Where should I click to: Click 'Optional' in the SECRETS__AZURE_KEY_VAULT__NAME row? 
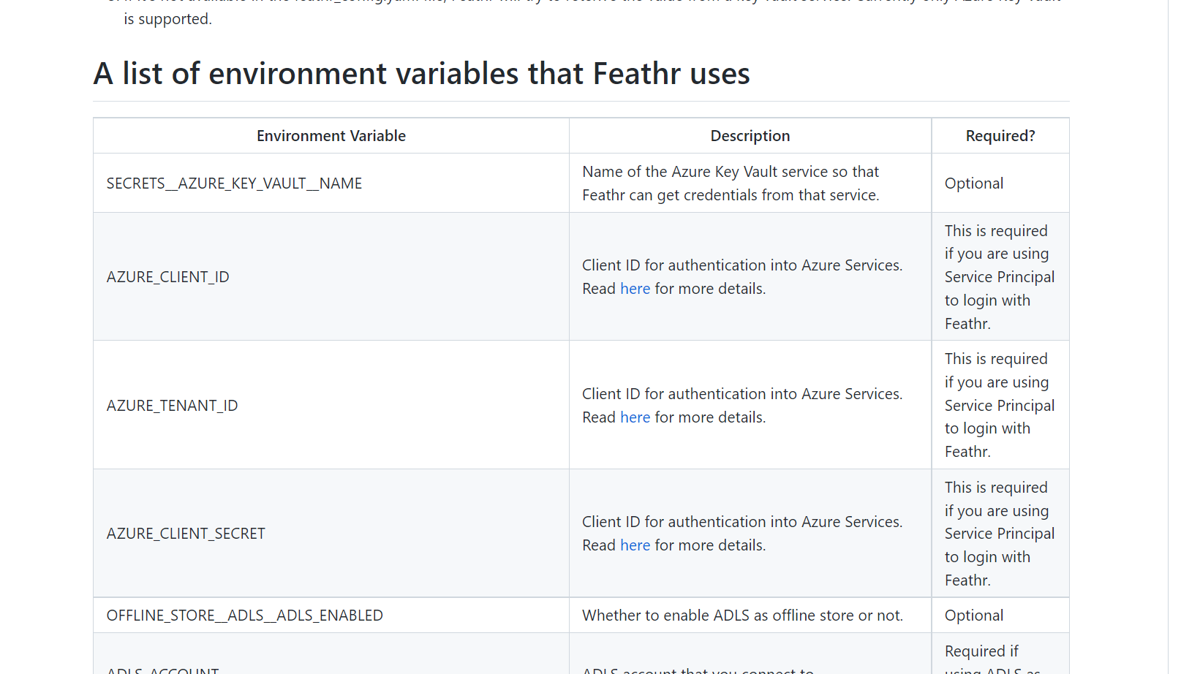[974, 183]
